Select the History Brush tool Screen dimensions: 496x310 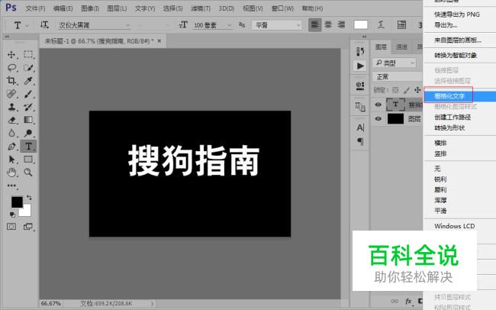28,107
